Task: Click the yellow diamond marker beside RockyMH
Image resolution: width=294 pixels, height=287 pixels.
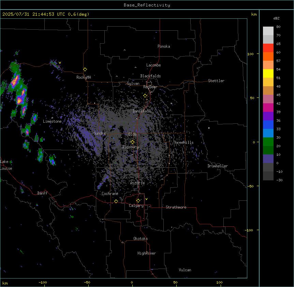Action: pyautogui.click(x=85, y=70)
